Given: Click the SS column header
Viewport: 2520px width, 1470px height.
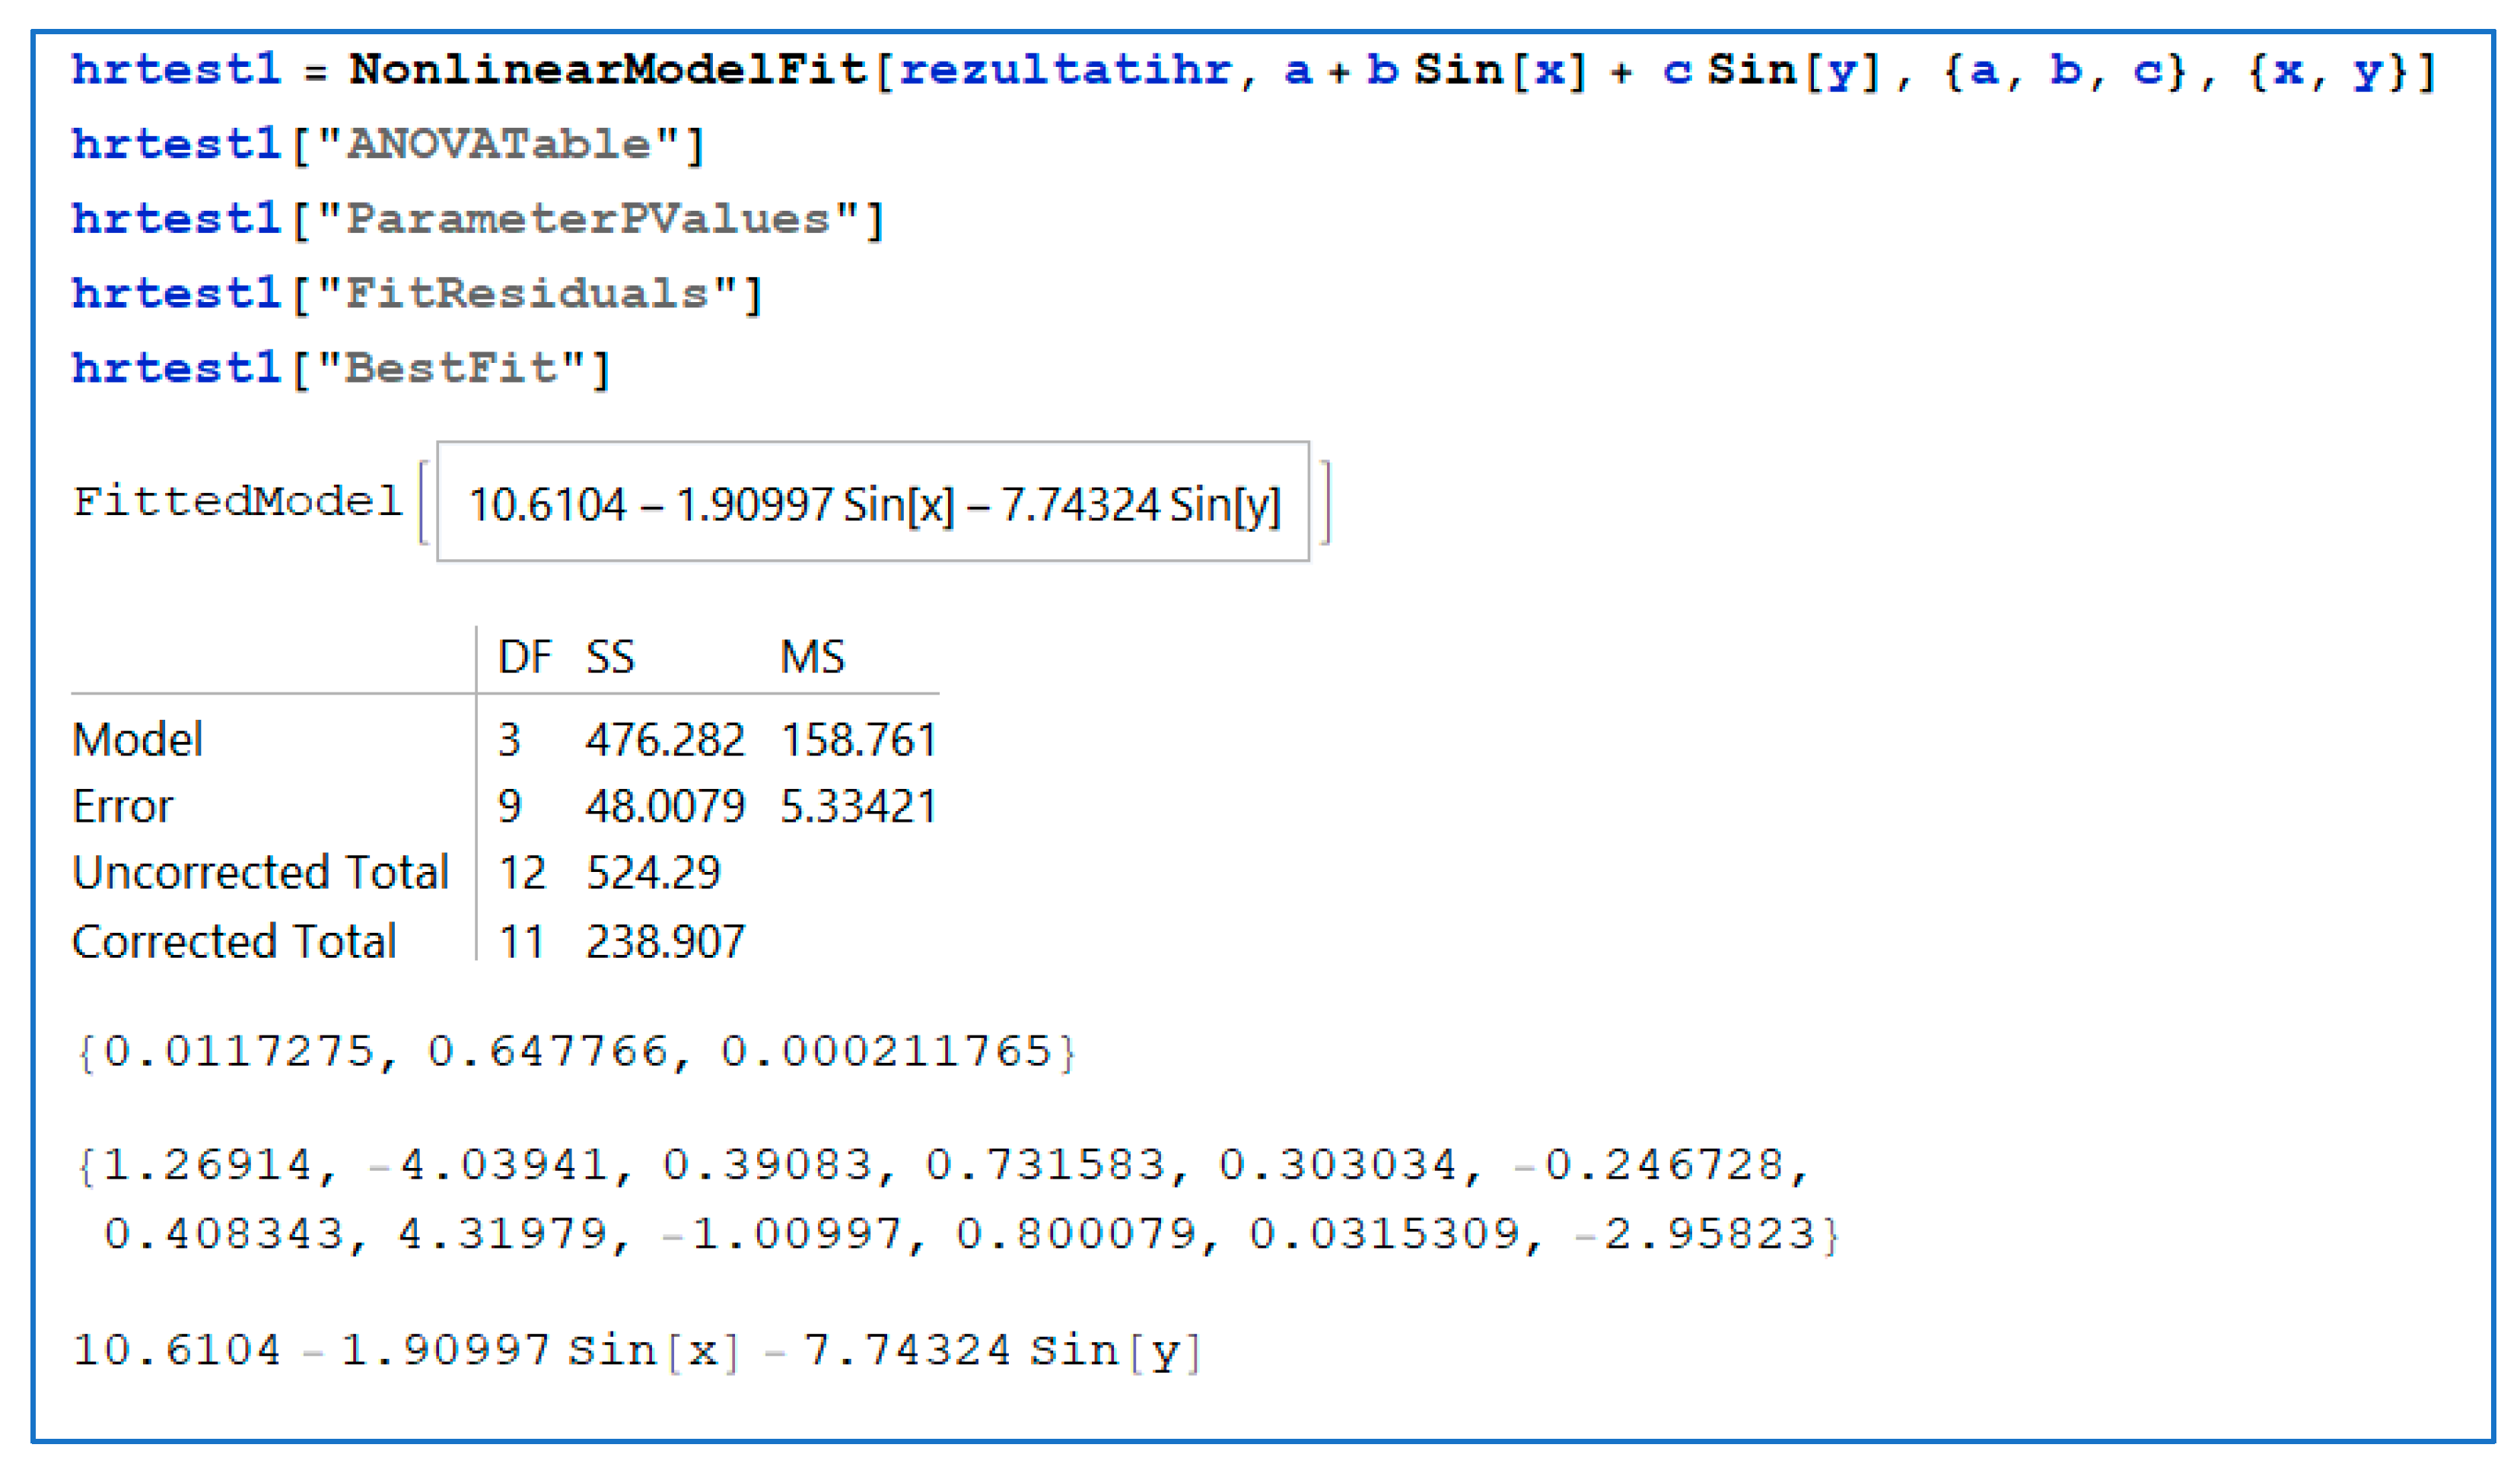Looking at the screenshot, I should click(610, 657).
